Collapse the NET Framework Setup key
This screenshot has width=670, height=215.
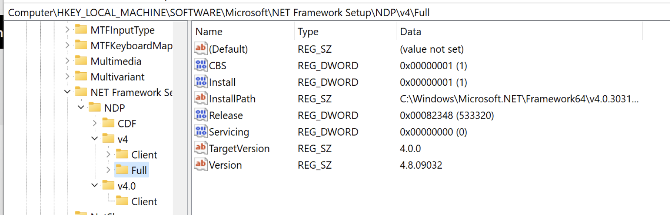tap(67, 92)
